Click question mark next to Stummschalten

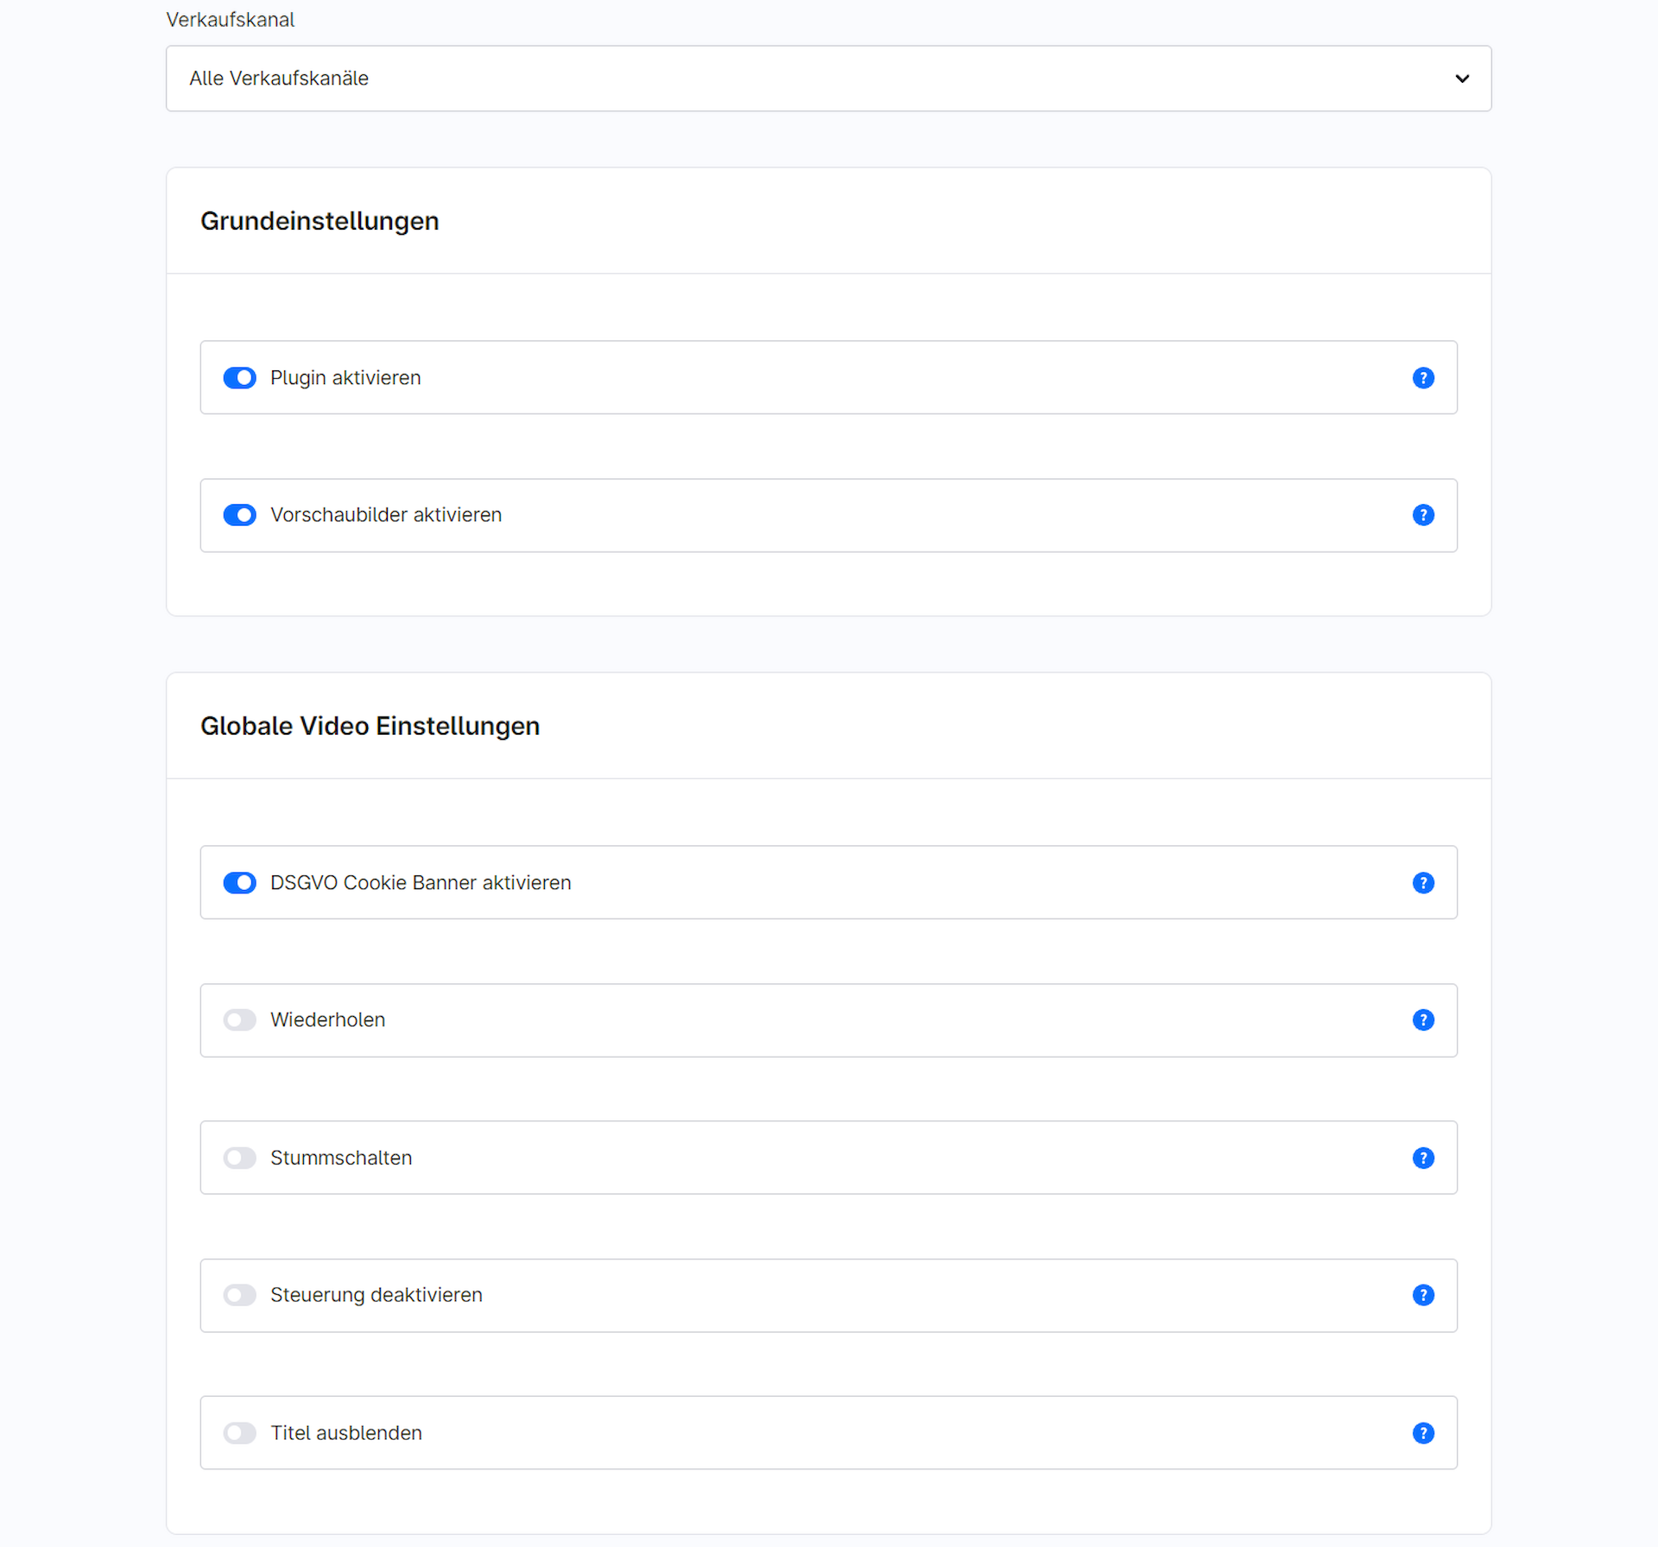click(x=1423, y=1159)
